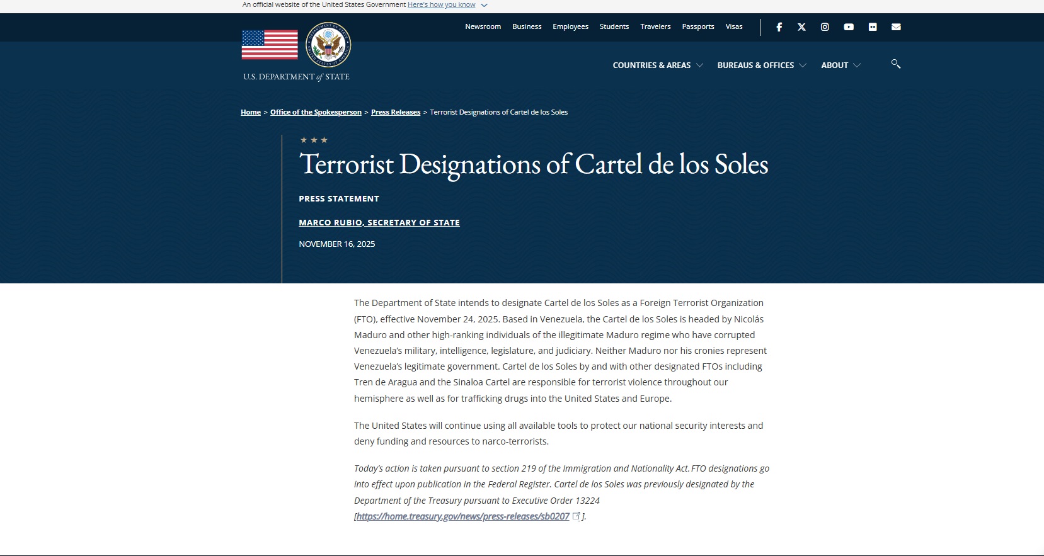Click the American flag image
The image size is (1044, 556).
click(x=270, y=45)
